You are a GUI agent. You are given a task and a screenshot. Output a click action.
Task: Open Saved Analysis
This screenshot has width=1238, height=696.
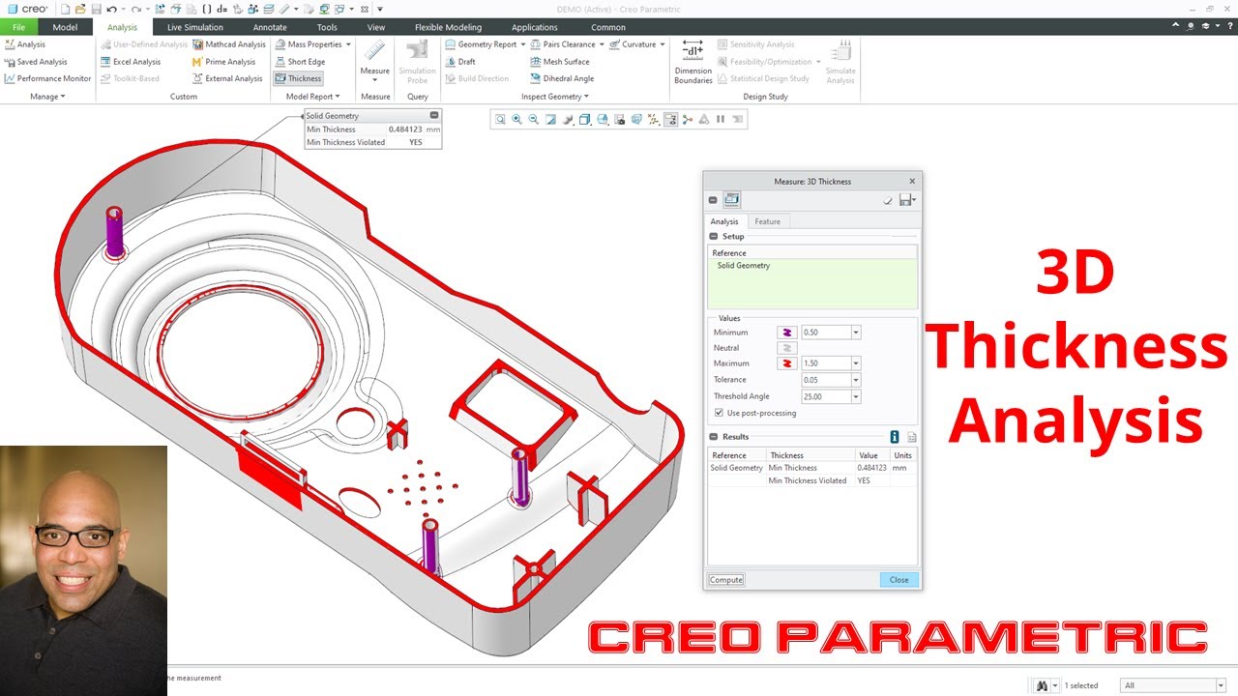pos(36,61)
